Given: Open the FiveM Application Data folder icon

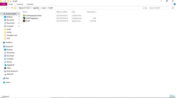Looking at the screenshot, I should click(x=24, y=16).
